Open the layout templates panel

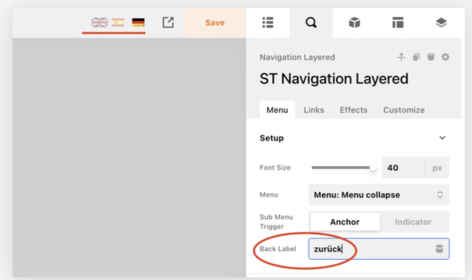pyautogui.click(x=397, y=23)
